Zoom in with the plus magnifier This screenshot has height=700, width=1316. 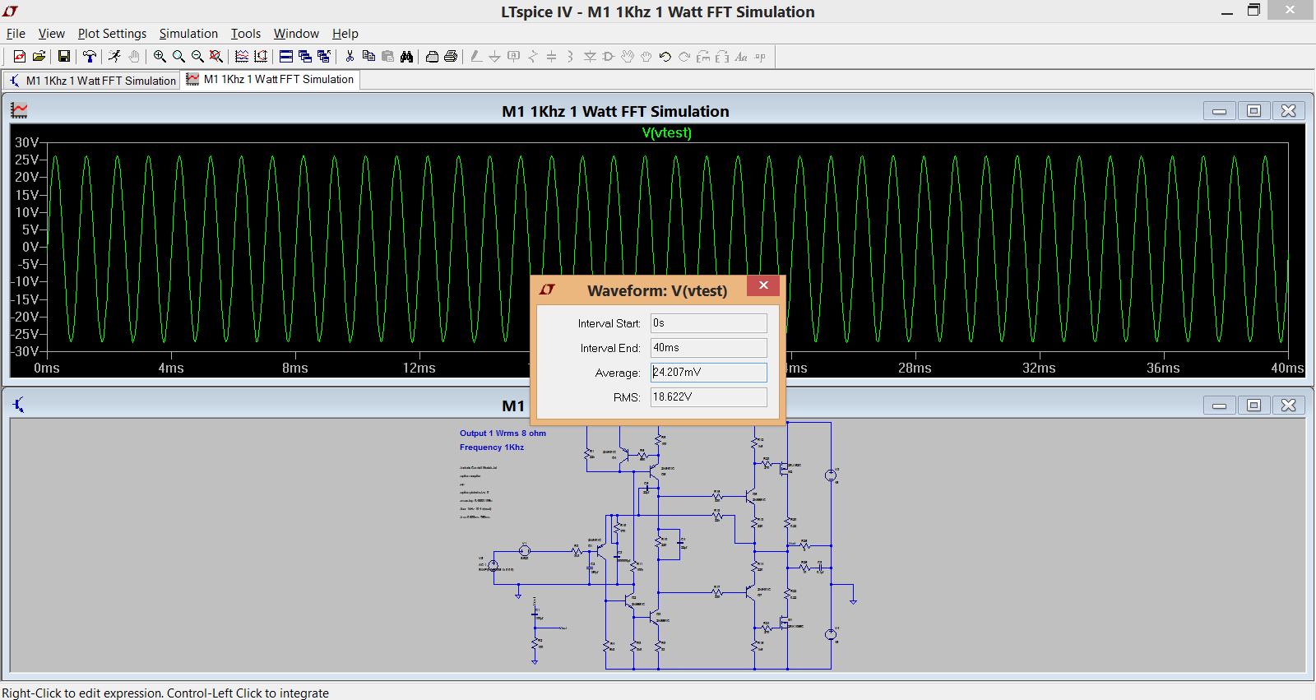coord(160,57)
